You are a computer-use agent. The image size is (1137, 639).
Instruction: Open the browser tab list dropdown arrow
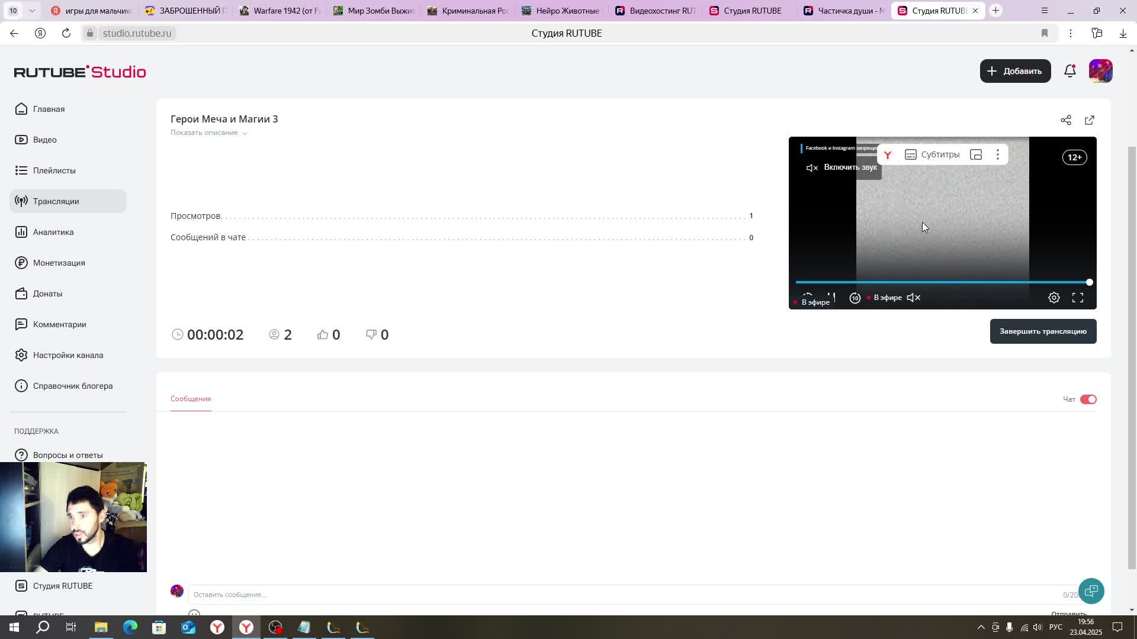tap(32, 11)
